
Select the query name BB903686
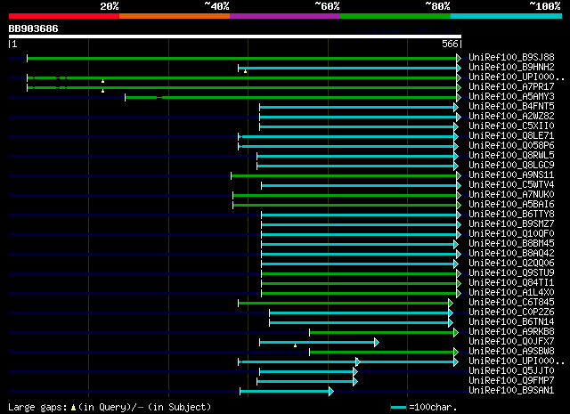point(34,28)
